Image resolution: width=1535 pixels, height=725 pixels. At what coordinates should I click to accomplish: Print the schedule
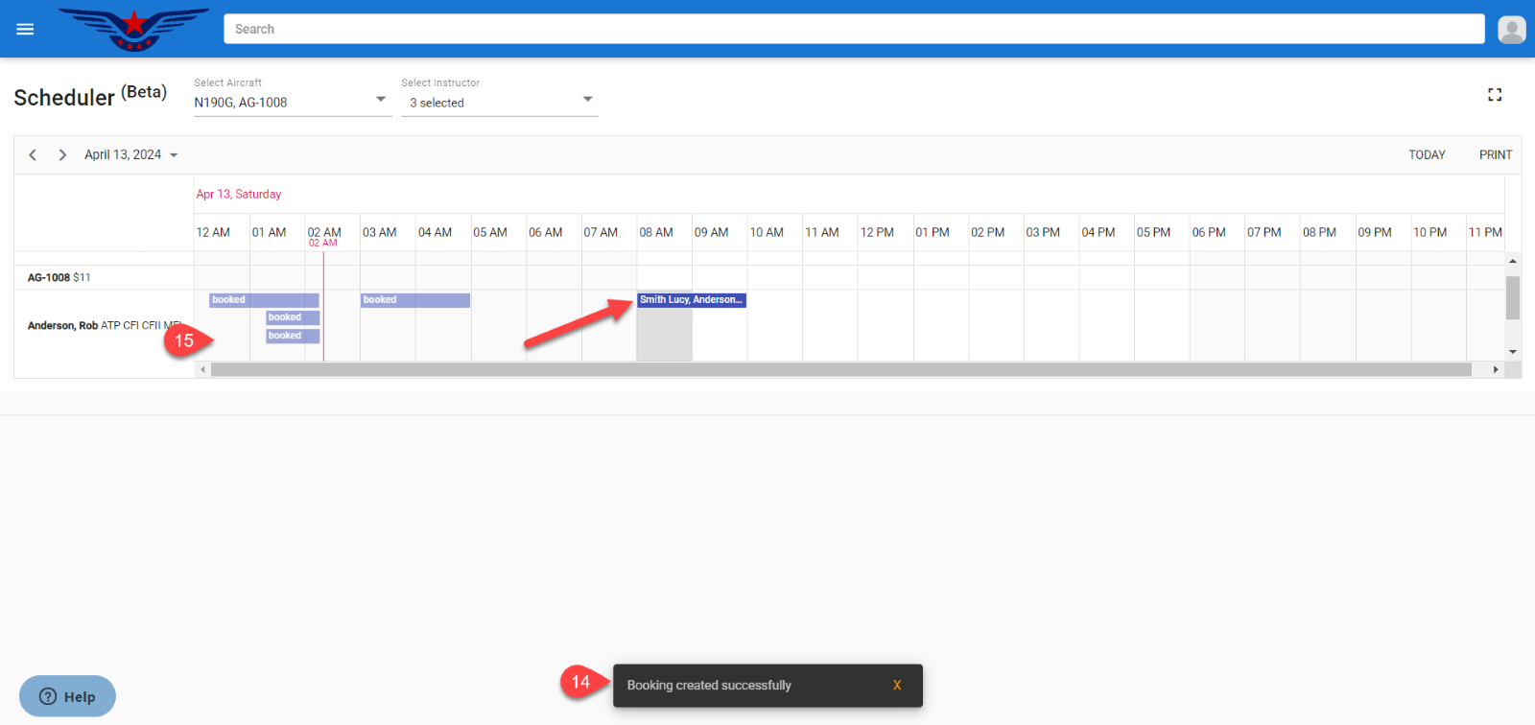pos(1495,154)
